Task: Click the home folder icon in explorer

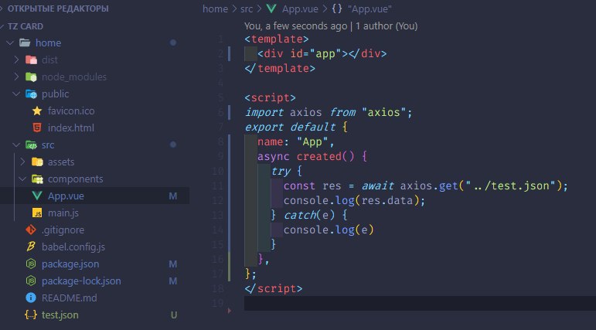Action: (x=25, y=43)
